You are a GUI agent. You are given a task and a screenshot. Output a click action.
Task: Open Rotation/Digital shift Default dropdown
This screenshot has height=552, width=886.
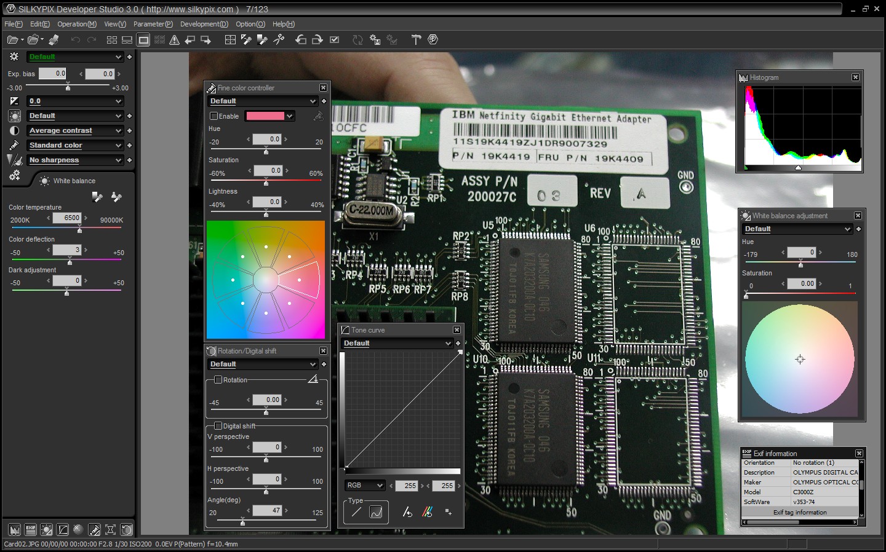263,364
